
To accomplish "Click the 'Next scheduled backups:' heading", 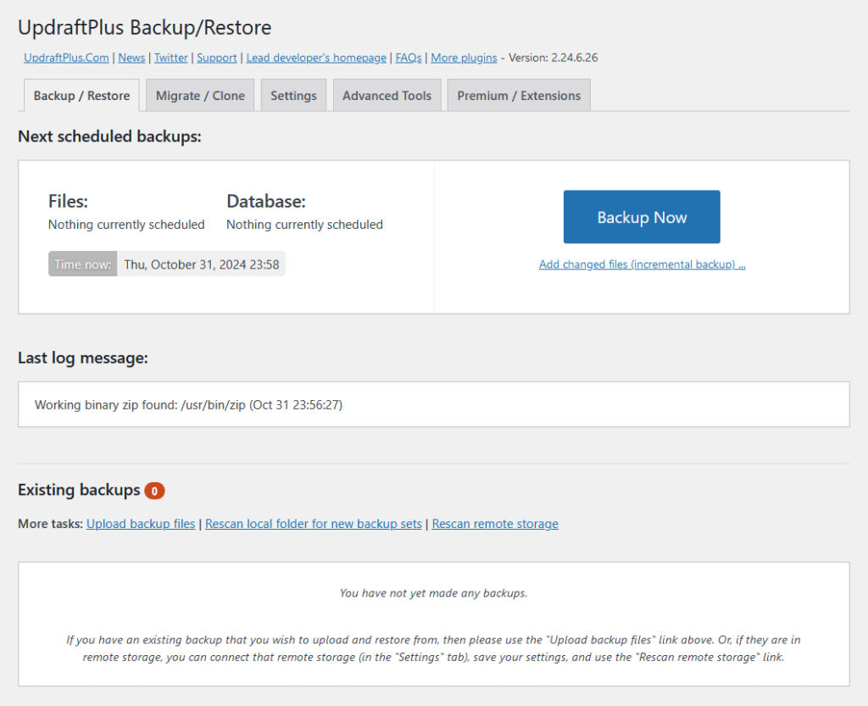I will (x=109, y=136).
